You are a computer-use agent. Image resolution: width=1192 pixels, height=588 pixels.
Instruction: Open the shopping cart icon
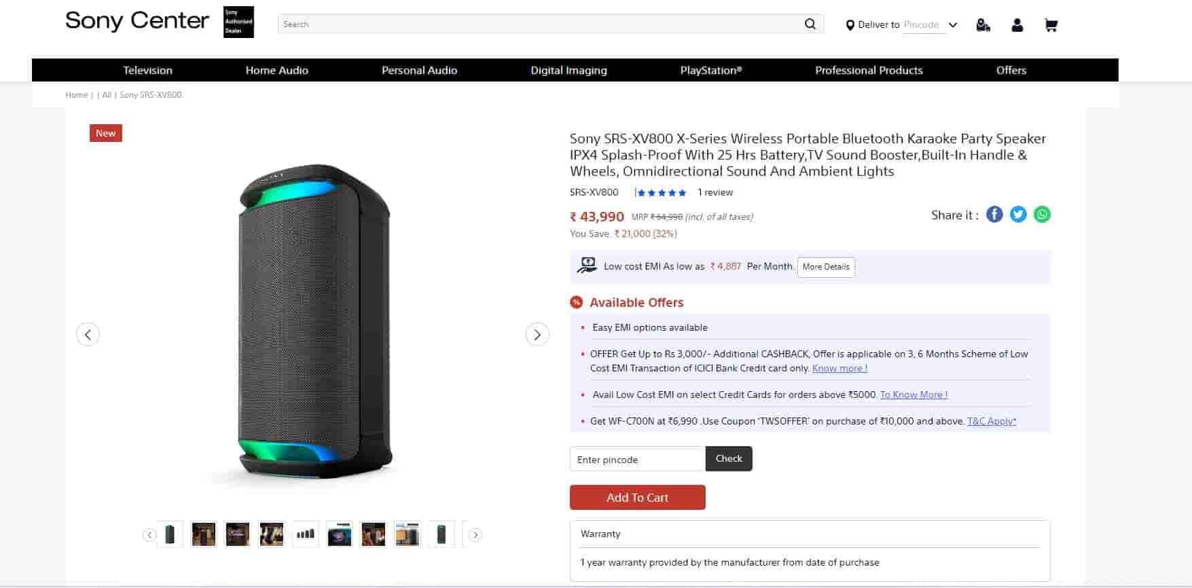[x=1051, y=26]
